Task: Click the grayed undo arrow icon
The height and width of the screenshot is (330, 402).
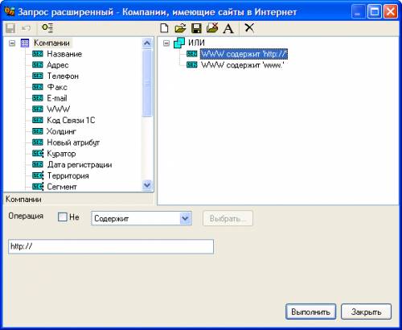Action: point(27,28)
